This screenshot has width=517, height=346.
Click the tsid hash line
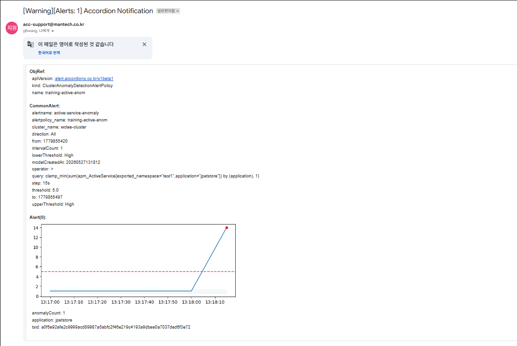[111, 327]
